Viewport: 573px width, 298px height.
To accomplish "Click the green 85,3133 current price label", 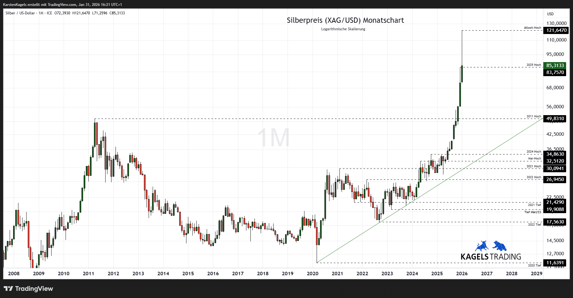I will [x=555, y=66].
